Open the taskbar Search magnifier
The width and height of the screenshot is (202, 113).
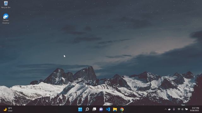point(87,109)
